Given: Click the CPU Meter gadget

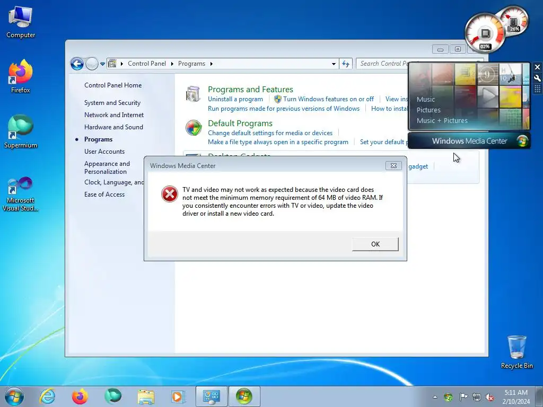Looking at the screenshot, I should pyautogui.click(x=485, y=33).
